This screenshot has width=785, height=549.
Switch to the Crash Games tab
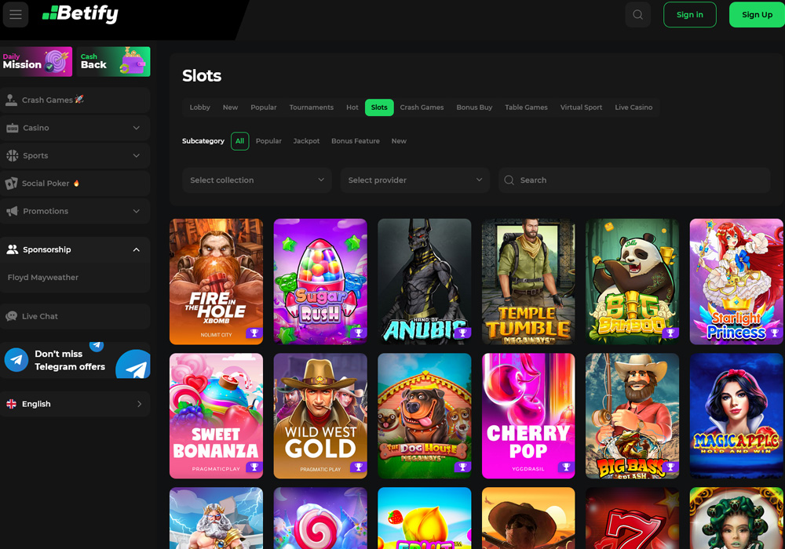click(x=422, y=107)
